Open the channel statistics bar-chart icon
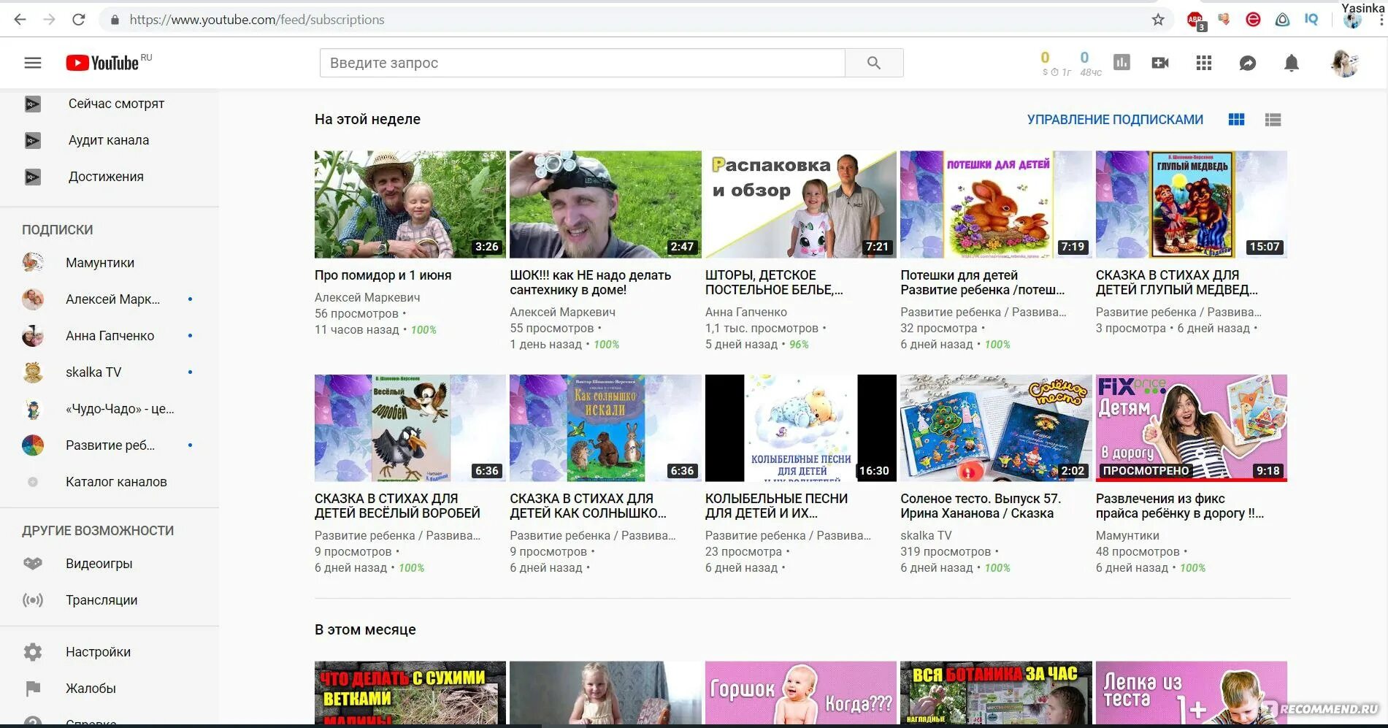 (x=1121, y=63)
